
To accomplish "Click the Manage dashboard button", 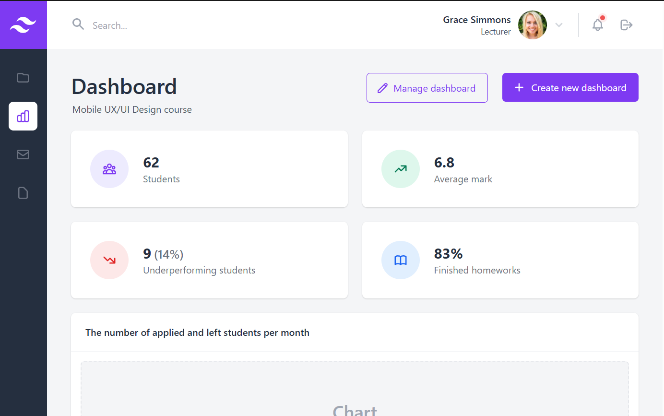I will tap(427, 88).
